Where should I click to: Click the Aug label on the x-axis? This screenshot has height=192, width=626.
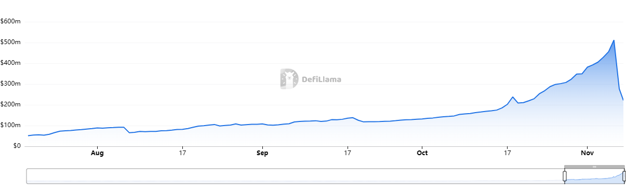coord(97,153)
